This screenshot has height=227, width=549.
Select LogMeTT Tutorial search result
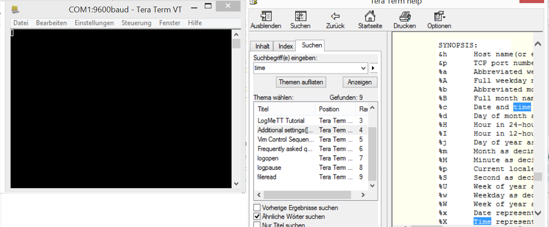click(311, 120)
